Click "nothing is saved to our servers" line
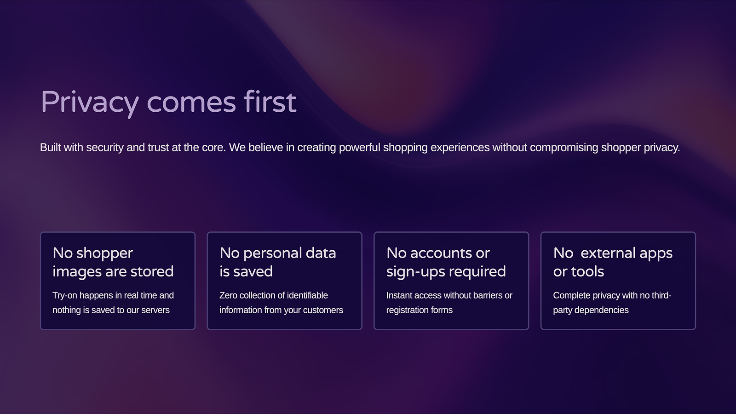This screenshot has width=736, height=414. (x=111, y=310)
